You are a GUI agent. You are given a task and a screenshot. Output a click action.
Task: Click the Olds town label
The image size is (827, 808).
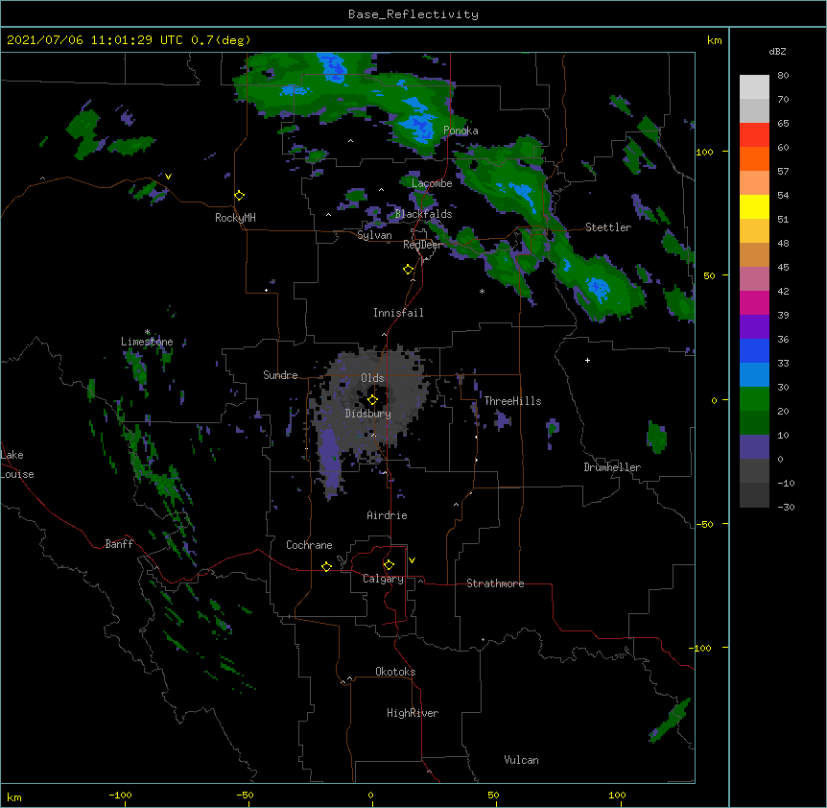(372, 378)
